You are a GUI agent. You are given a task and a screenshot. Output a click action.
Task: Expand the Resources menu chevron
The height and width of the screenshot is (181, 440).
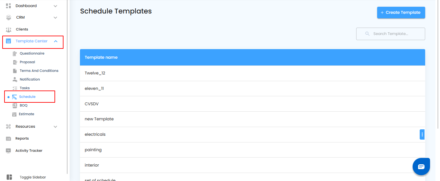pos(55,127)
